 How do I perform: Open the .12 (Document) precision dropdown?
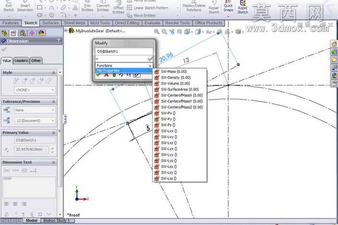[x=35, y=120]
